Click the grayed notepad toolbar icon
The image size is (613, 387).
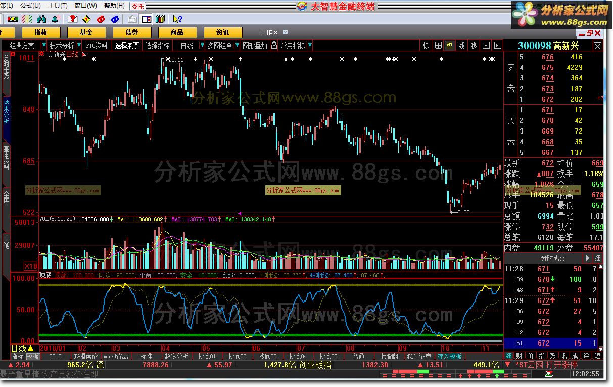point(132,19)
